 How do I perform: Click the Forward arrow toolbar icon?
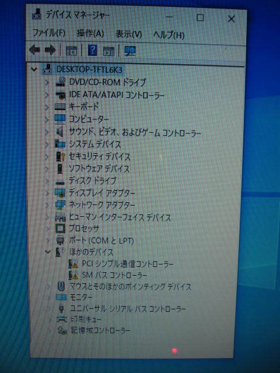[50, 50]
